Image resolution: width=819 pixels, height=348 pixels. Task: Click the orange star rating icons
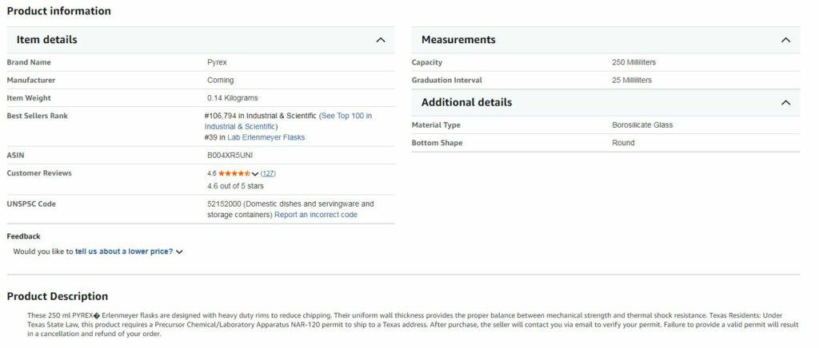234,173
